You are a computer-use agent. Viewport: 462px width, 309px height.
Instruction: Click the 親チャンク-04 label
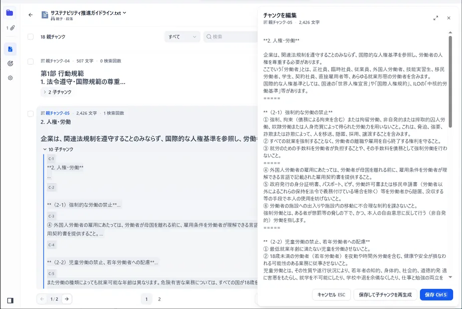click(58, 61)
